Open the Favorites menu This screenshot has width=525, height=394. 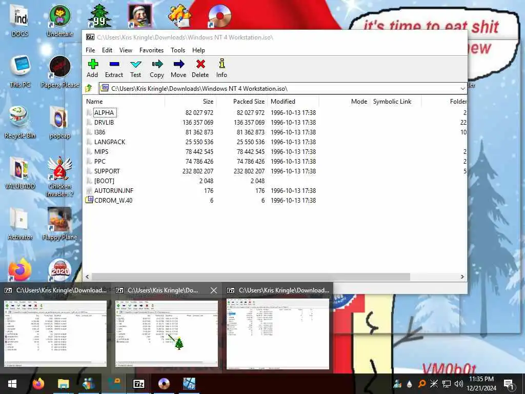click(x=151, y=50)
